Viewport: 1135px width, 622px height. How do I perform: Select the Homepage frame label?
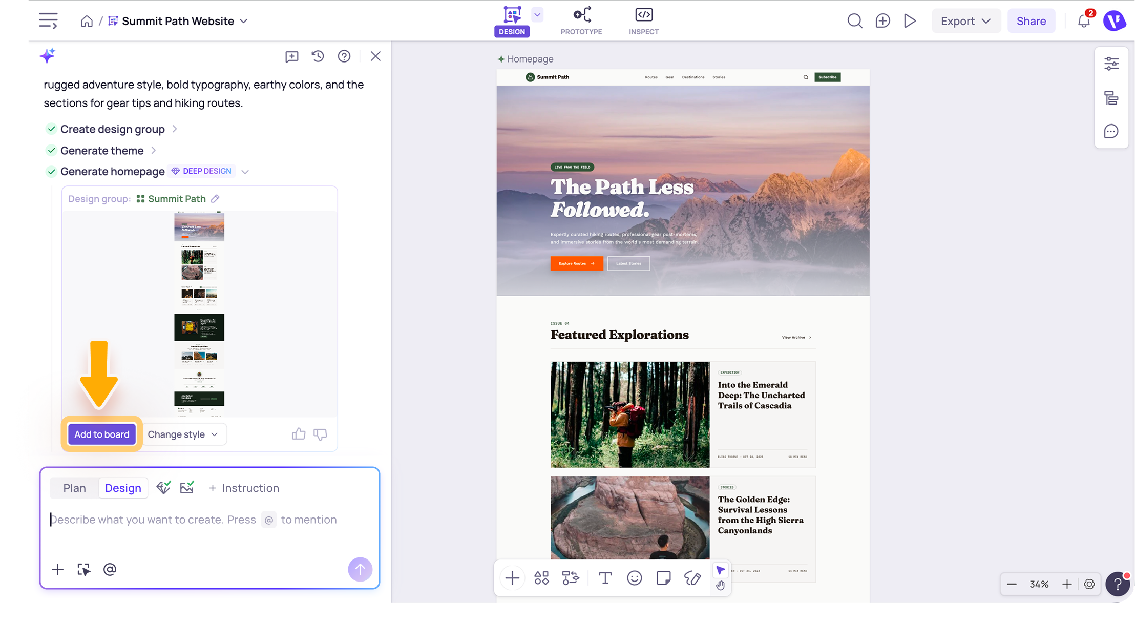526,59
